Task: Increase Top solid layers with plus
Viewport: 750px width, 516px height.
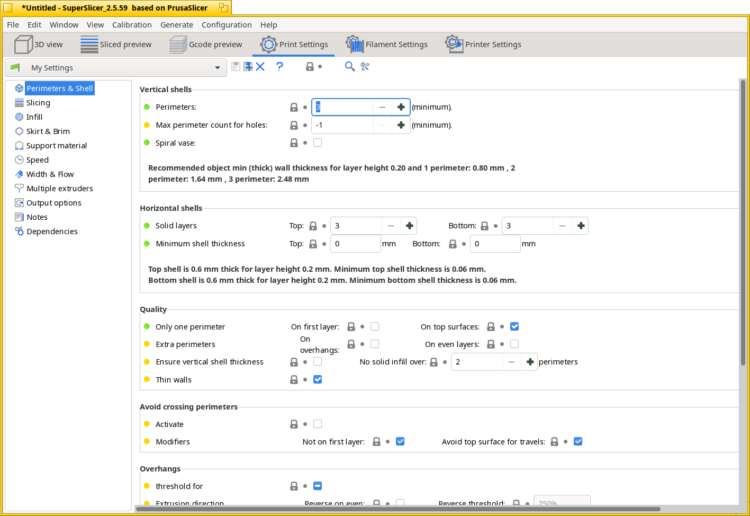Action: click(x=409, y=226)
